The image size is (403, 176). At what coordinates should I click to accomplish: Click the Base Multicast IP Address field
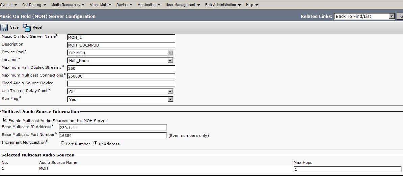pyautogui.click(x=112, y=128)
